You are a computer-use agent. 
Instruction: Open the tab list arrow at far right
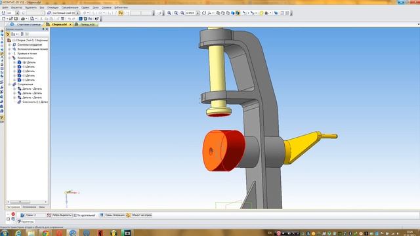click(x=419, y=24)
